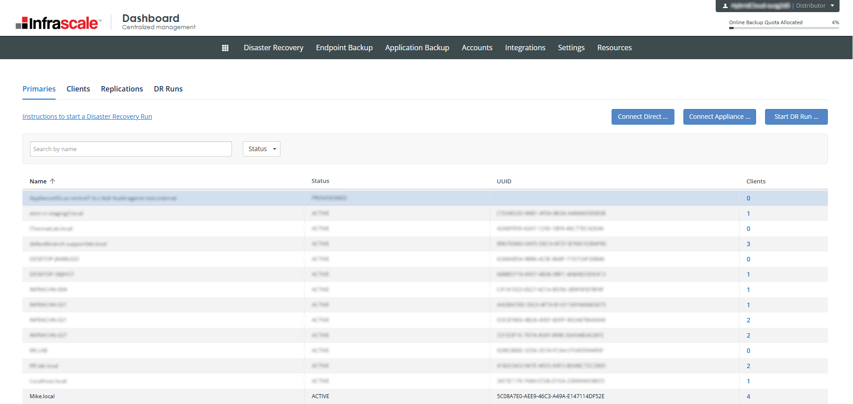Viewport: 853px width, 404px height.
Task: Open the Application Backup menu
Action: (x=417, y=48)
